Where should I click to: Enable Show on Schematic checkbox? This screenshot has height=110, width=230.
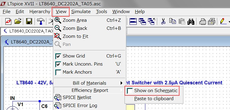point(130,91)
